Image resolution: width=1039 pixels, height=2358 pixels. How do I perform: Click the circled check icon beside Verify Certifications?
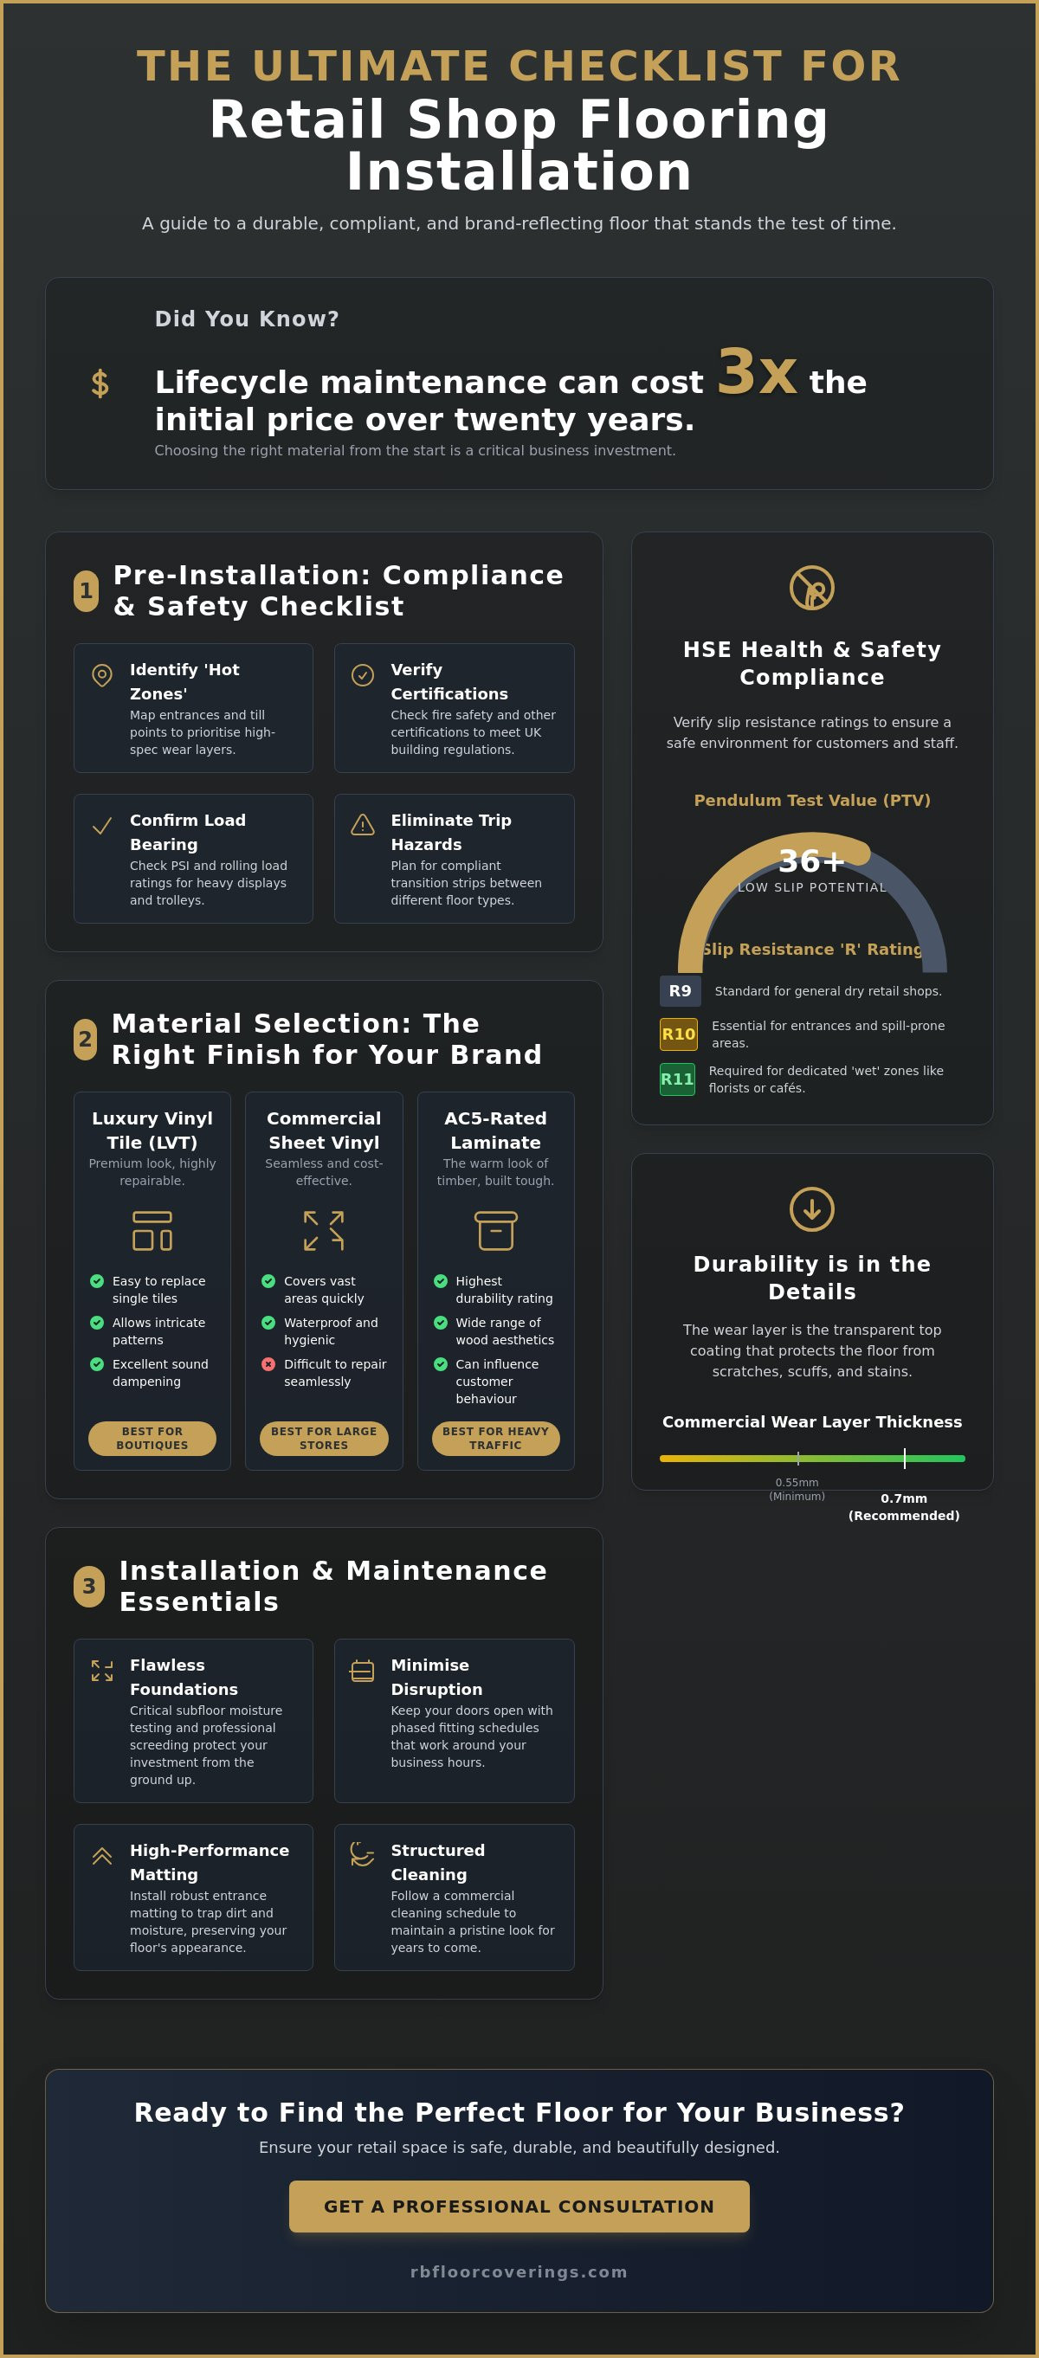(363, 675)
